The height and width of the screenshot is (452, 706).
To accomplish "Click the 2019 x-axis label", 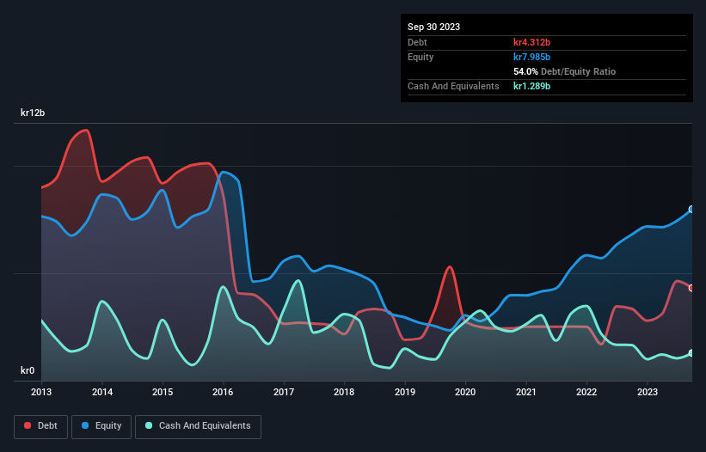I will 405,392.
